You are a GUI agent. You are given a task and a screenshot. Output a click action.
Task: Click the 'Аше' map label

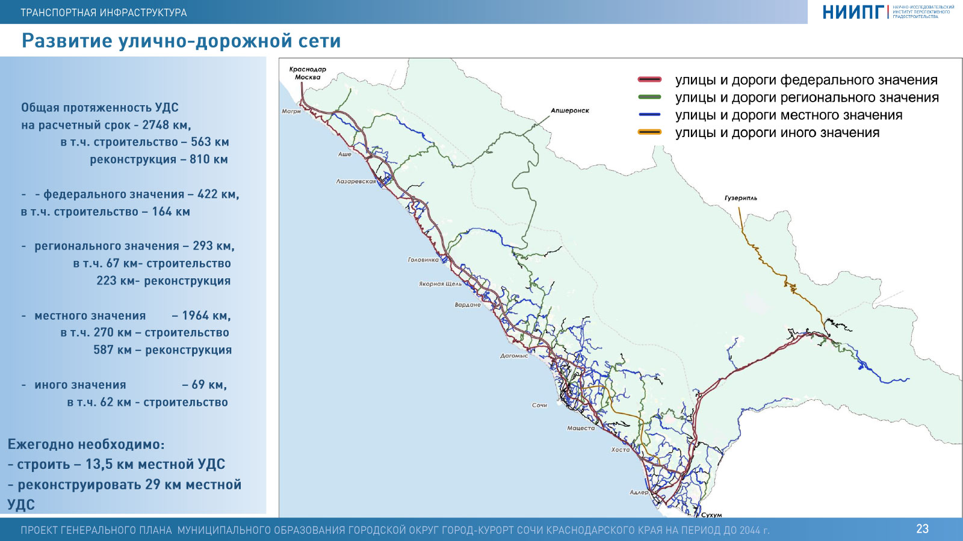pos(344,154)
